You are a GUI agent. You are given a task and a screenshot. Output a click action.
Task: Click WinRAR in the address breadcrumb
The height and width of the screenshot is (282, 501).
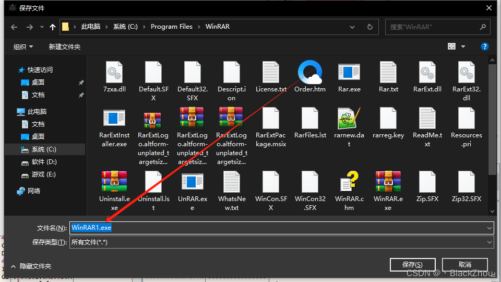[218, 27]
